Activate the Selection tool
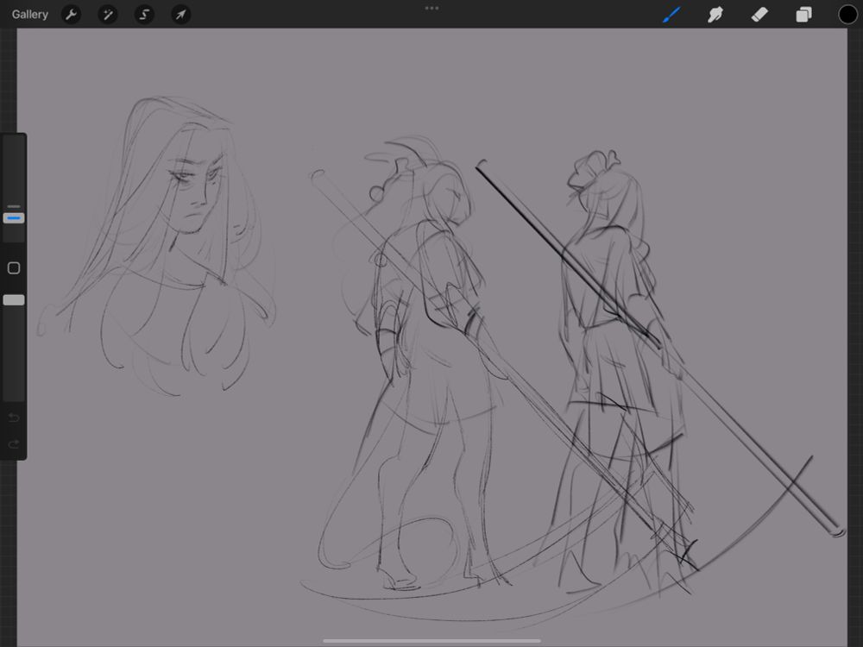The height and width of the screenshot is (647, 863). pyautogui.click(x=144, y=15)
